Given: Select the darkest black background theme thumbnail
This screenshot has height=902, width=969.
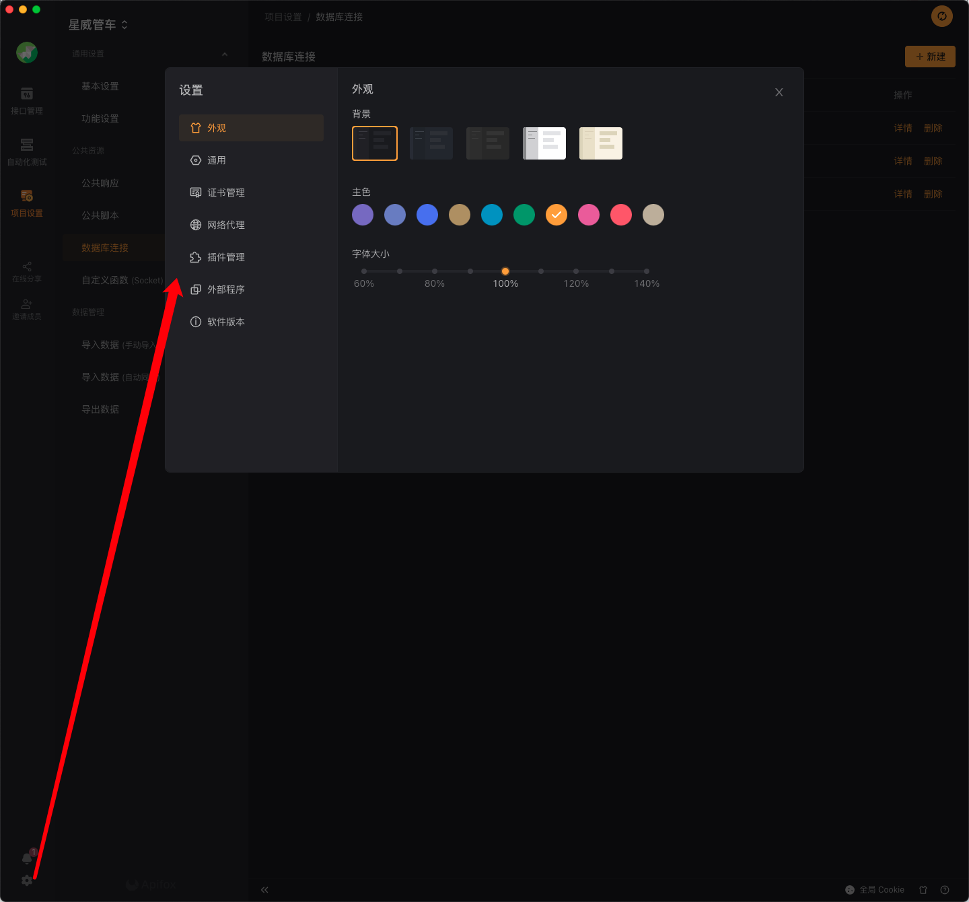Looking at the screenshot, I should pos(375,143).
